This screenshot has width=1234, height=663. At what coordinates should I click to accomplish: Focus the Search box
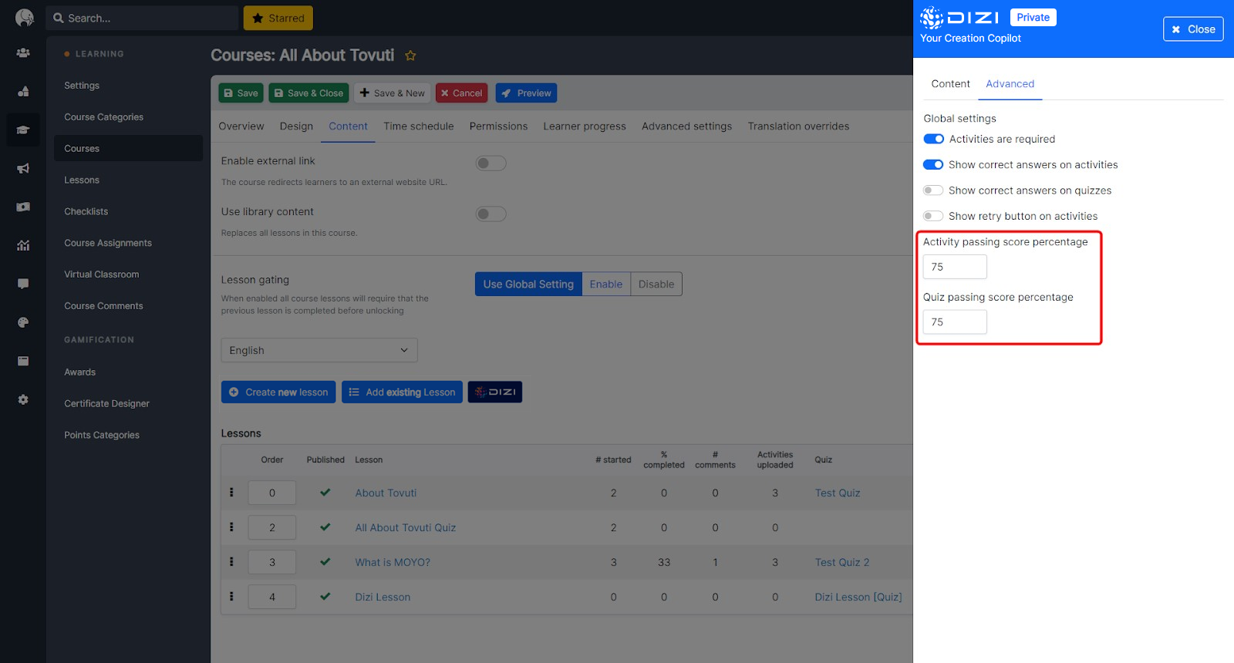click(143, 18)
